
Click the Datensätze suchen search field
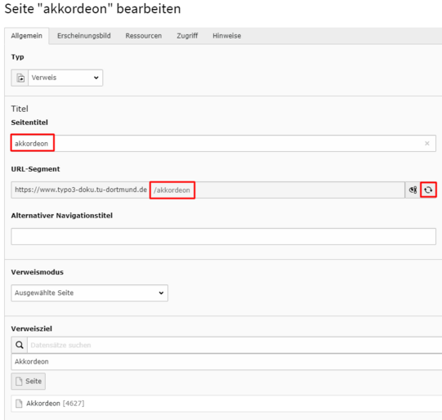pyautogui.click(x=234, y=345)
